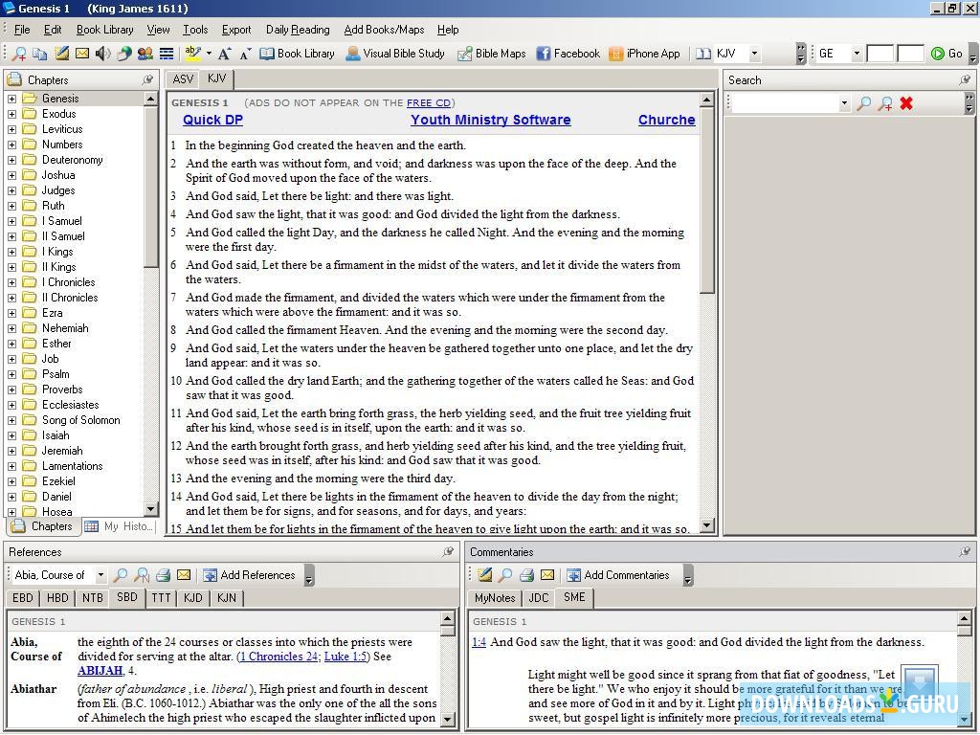
Task: Click the green Go button
Action: [947, 54]
